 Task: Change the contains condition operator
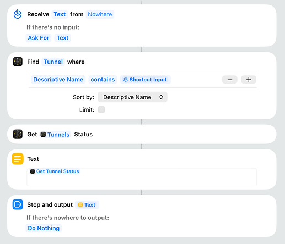pos(103,80)
